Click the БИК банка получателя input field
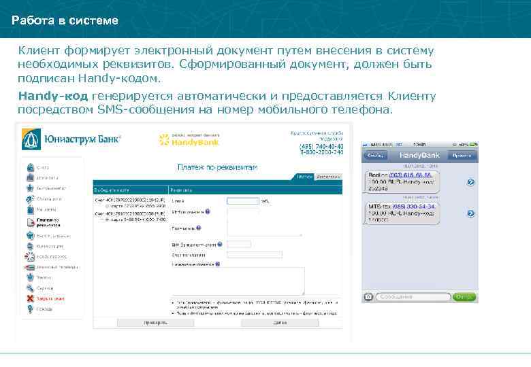Image resolution: width=531 pixels, height=367 pixels. [239, 245]
